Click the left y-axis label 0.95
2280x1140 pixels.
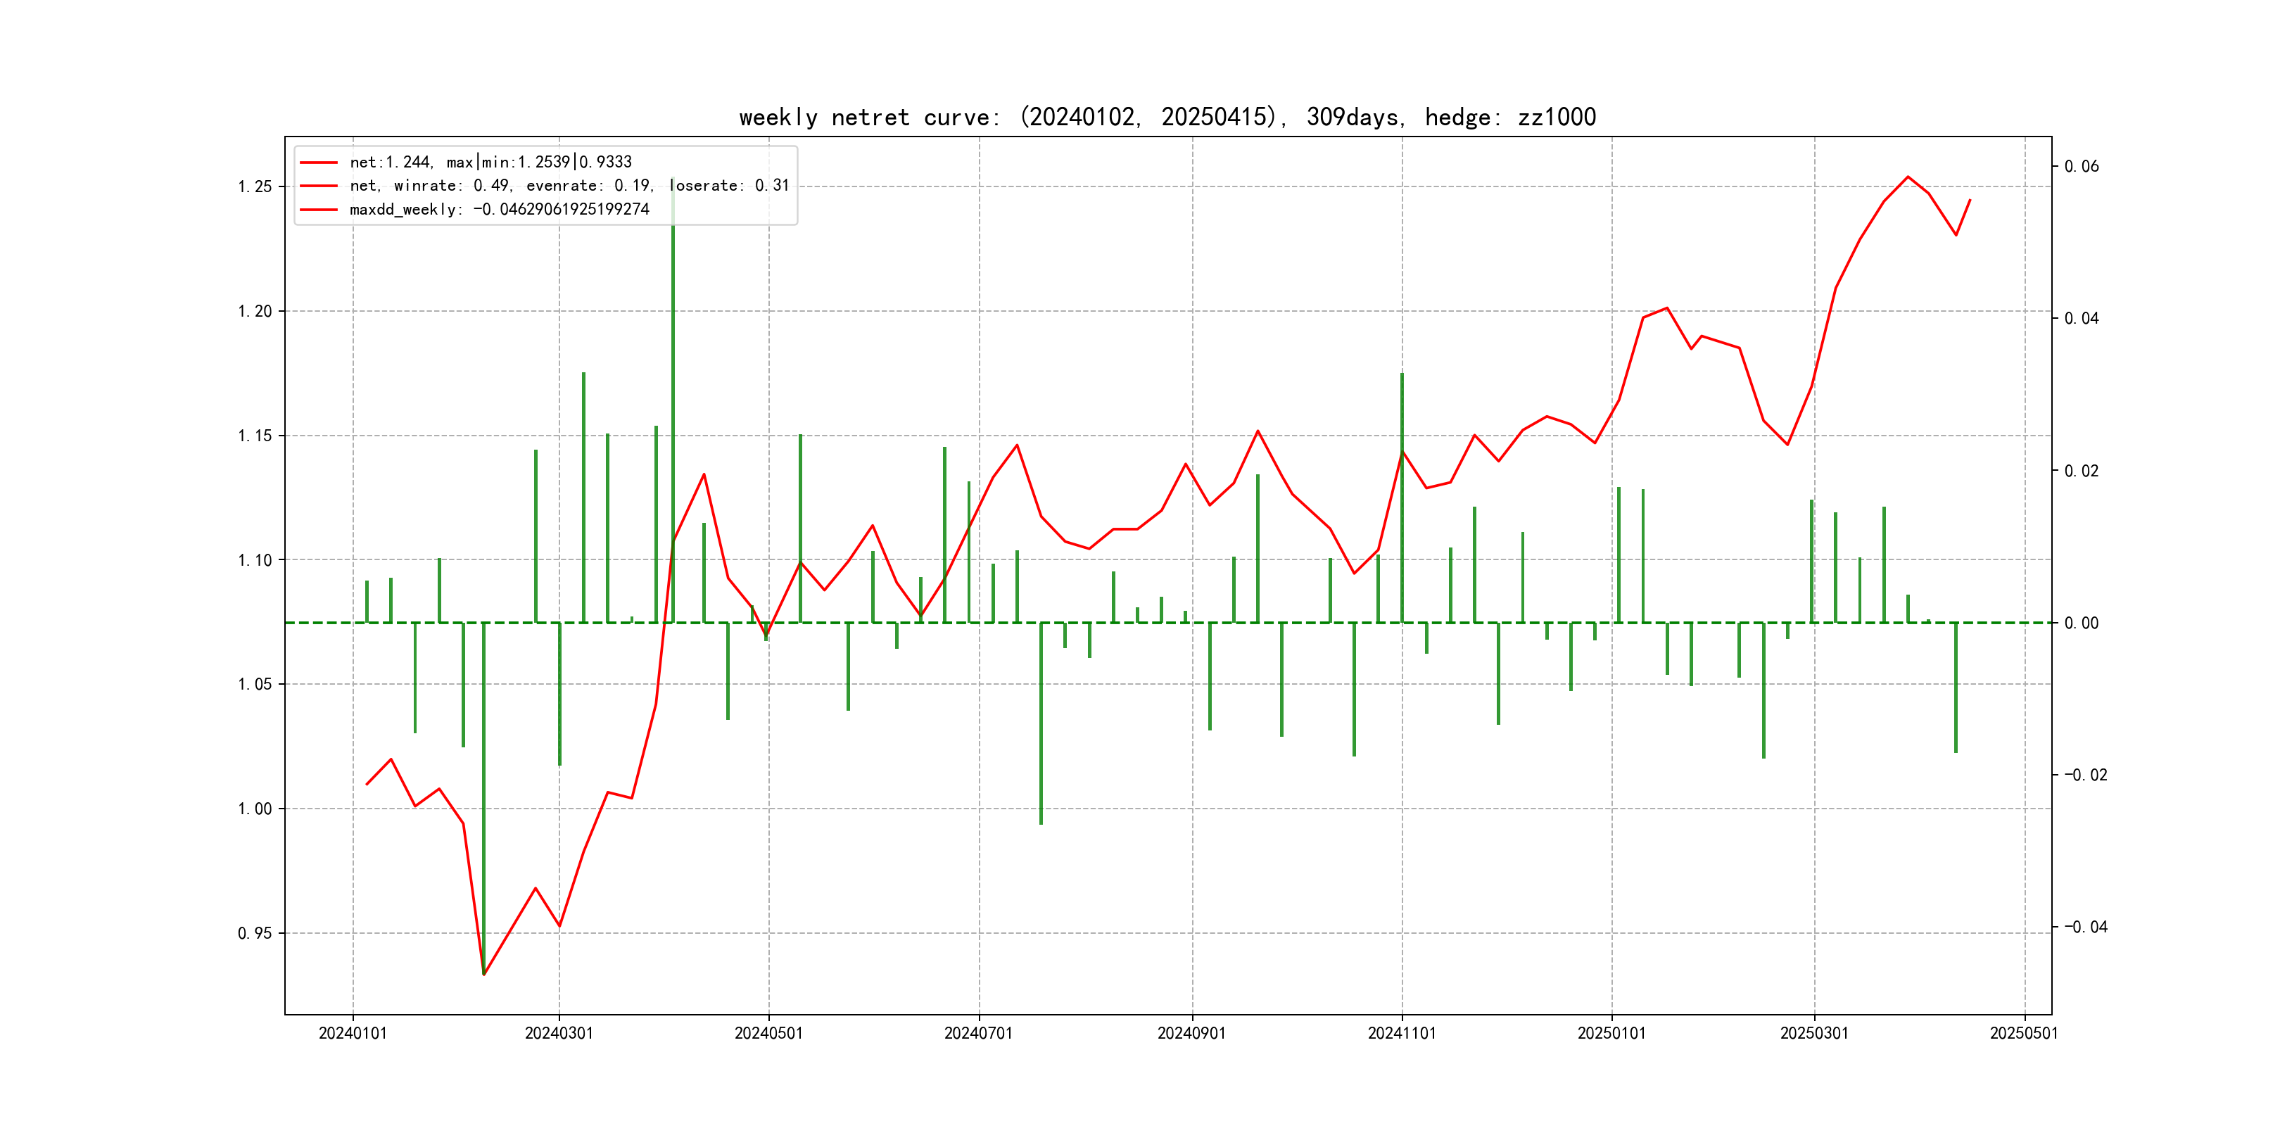[x=255, y=933]
